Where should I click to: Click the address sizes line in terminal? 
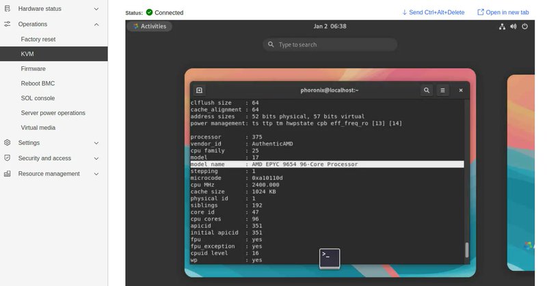[278, 116]
